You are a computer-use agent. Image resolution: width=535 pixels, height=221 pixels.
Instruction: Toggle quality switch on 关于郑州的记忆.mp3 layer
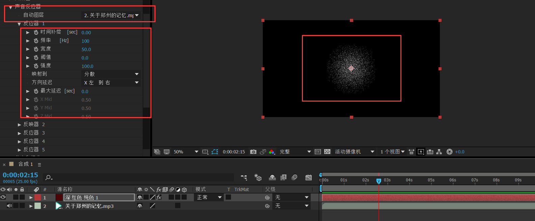152,206
